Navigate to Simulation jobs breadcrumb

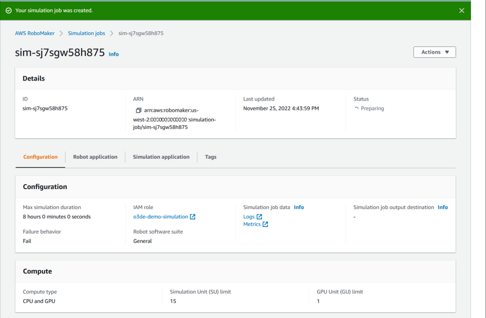(86, 33)
